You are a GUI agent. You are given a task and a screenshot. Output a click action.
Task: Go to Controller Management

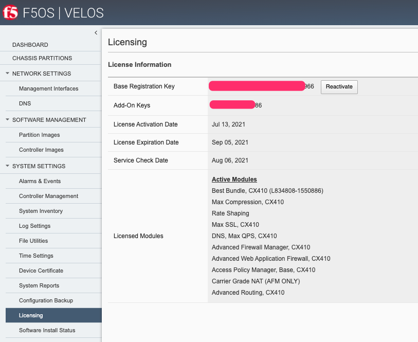click(x=48, y=196)
